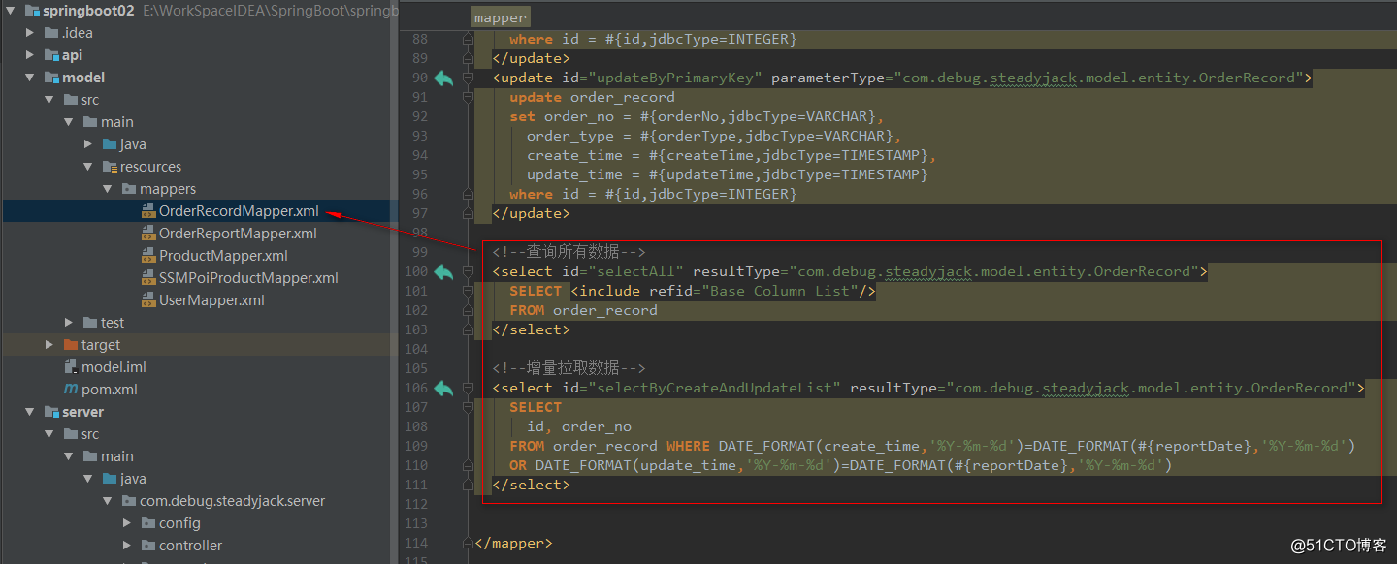
Task: Click update order_record text on line 91
Action: coord(592,98)
